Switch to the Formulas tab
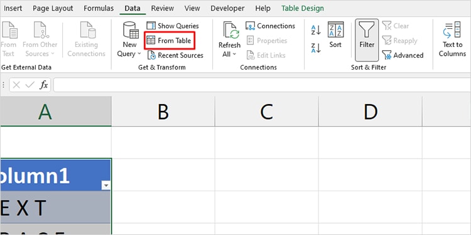Image resolution: width=471 pixels, height=235 pixels. pyautogui.click(x=99, y=8)
